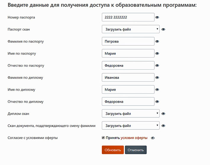Click the Фамилия по диплому field with Иванова
Image resolution: width=210 pixels, height=165 pixels.
(x=128, y=77)
